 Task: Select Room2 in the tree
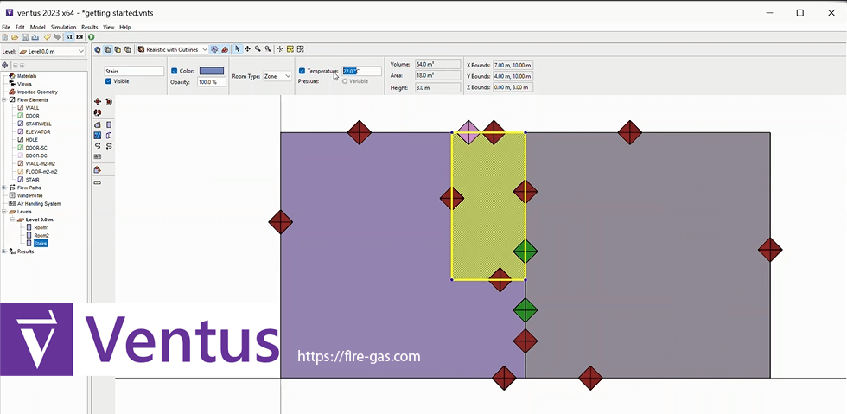click(x=41, y=236)
